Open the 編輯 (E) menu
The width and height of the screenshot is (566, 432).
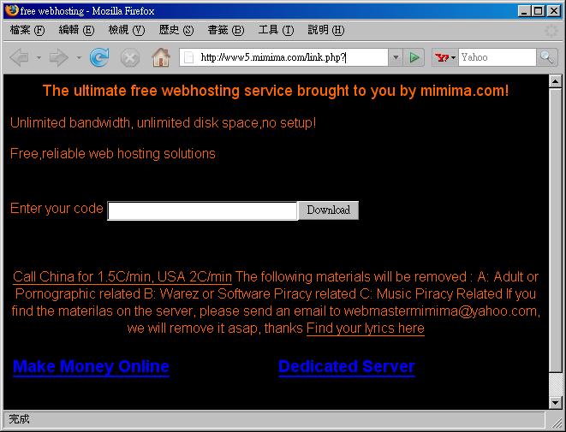(x=76, y=30)
